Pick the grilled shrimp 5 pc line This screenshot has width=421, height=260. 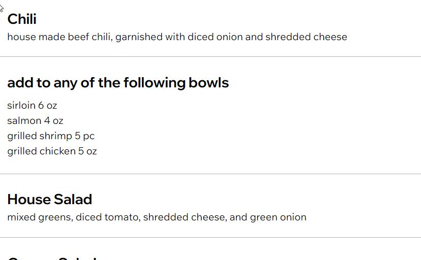click(51, 136)
